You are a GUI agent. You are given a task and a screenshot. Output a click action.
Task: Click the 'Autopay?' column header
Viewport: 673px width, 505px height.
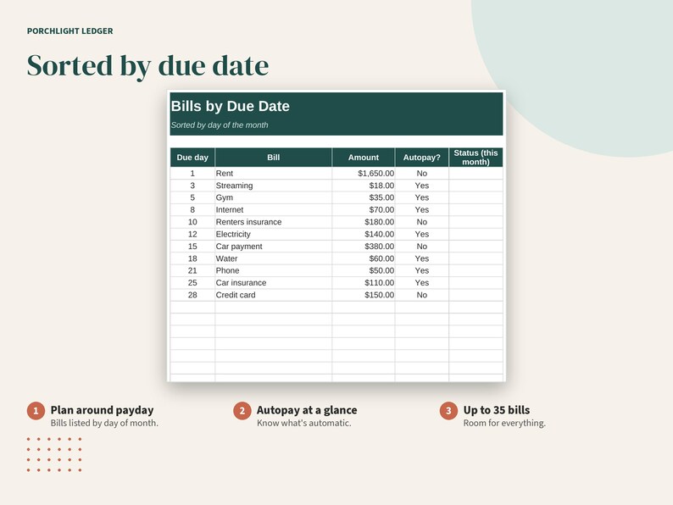click(422, 158)
